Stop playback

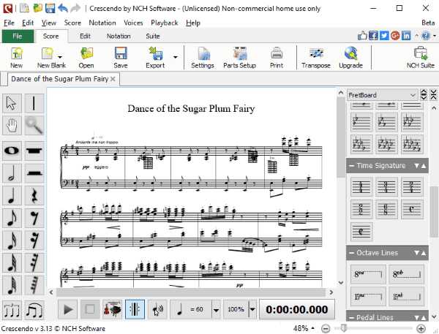90,309
